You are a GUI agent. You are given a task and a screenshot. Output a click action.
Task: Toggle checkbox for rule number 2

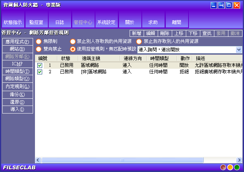coord(40,72)
